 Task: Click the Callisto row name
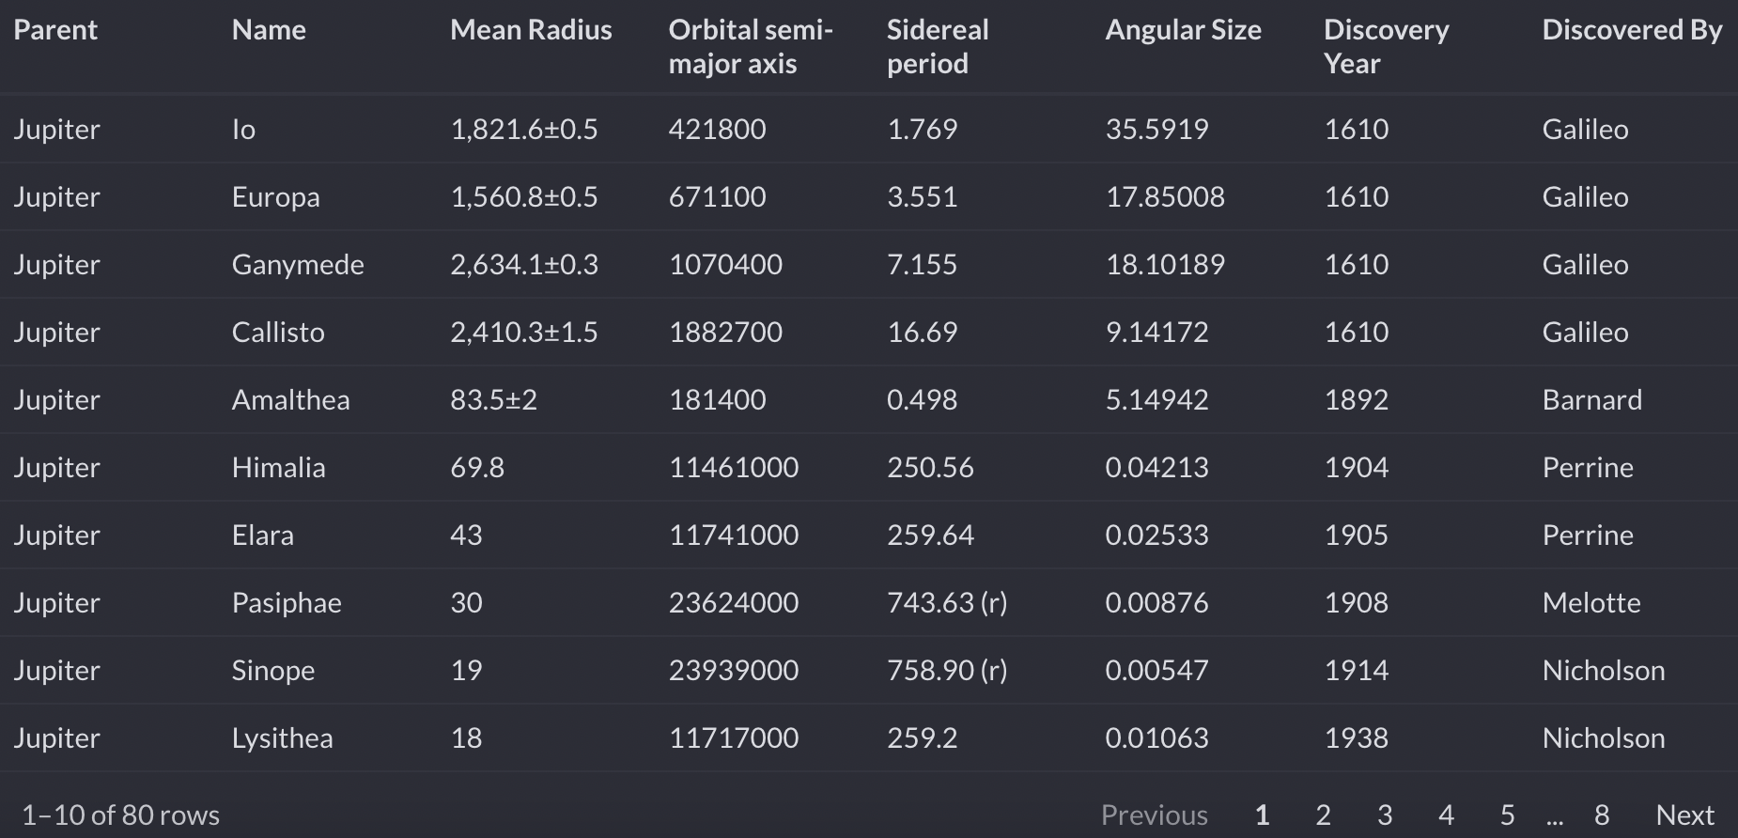[278, 333]
